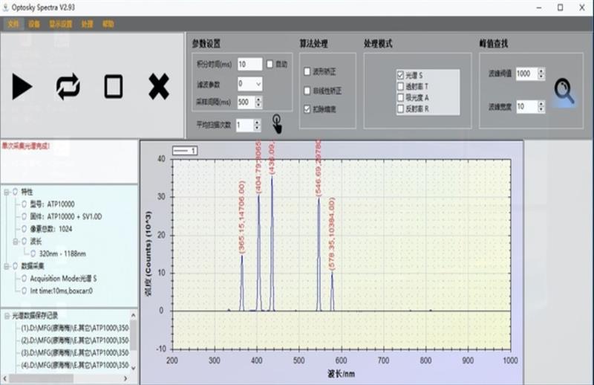Collapse the 数据采集 tree node

6,265
